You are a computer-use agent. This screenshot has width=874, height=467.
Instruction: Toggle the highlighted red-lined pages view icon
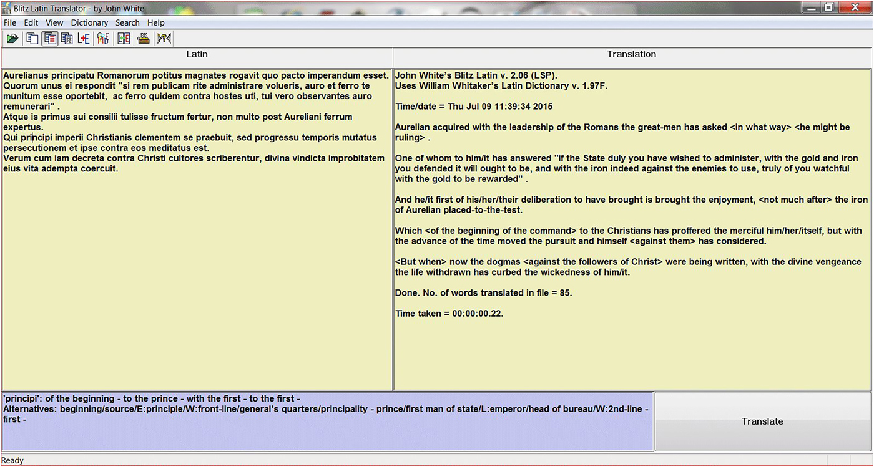tap(50, 39)
